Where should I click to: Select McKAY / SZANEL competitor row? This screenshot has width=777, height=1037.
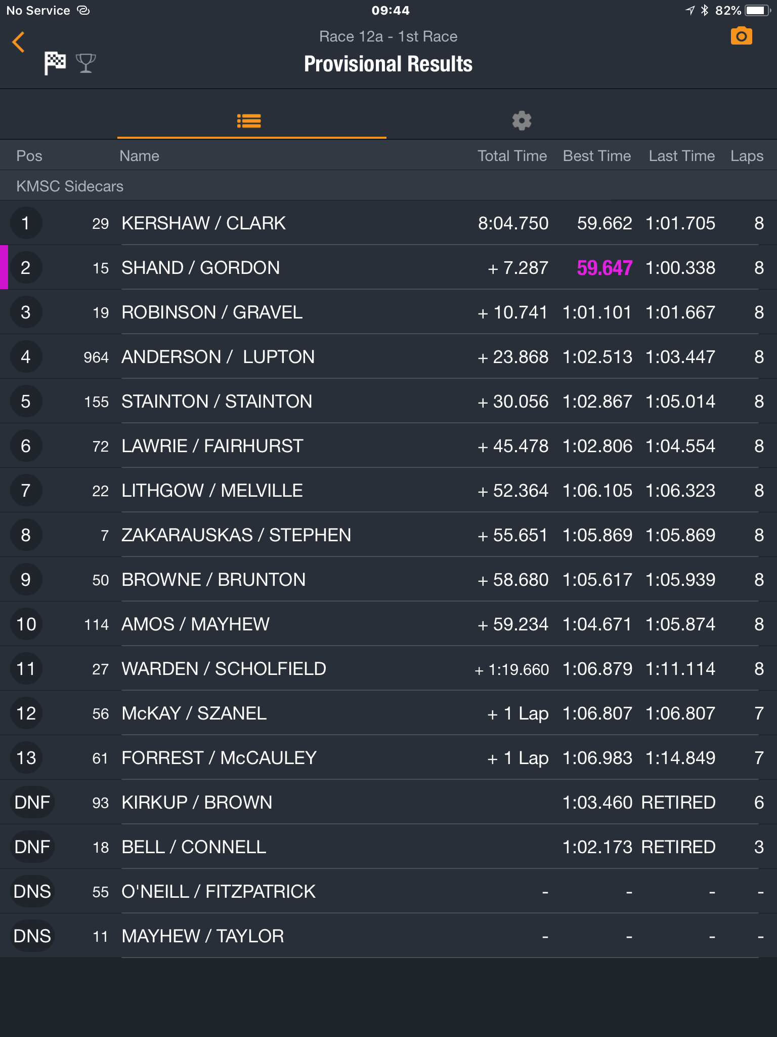tap(388, 713)
